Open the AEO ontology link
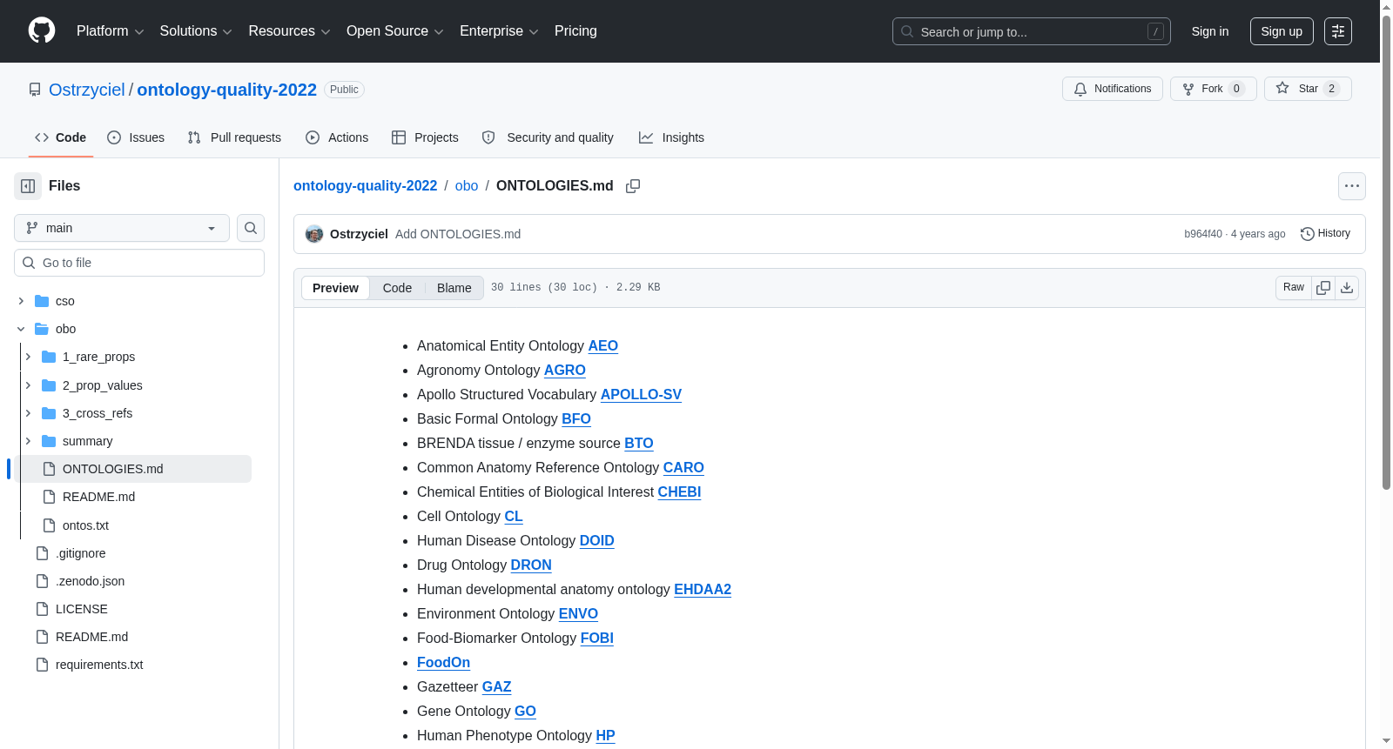Viewport: 1393px width, 749px height. click(x=602, y=346)
